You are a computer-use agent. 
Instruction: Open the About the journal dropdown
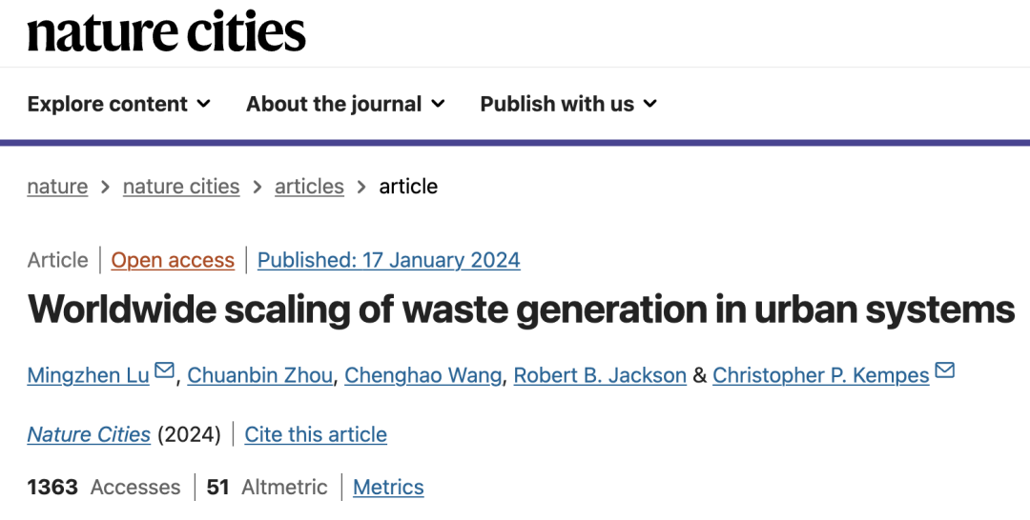pos(345,104)
